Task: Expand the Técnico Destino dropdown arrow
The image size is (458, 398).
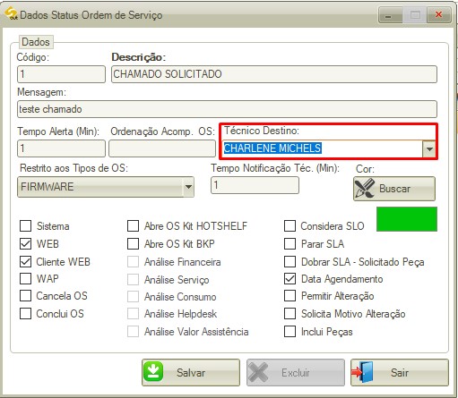Action: pos(429,148)
